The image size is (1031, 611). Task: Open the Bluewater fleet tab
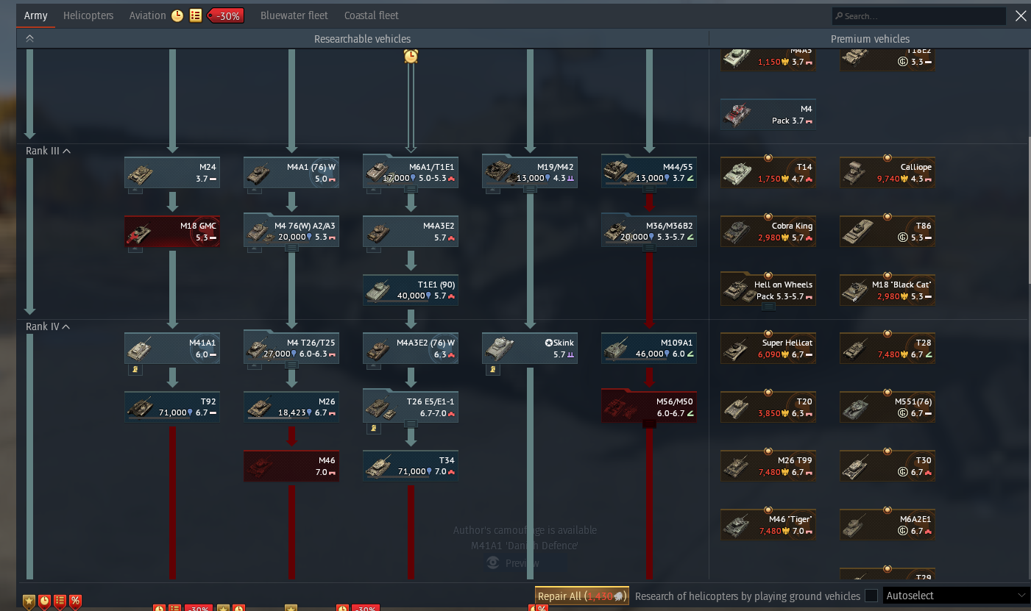click(x=292, y=15)
